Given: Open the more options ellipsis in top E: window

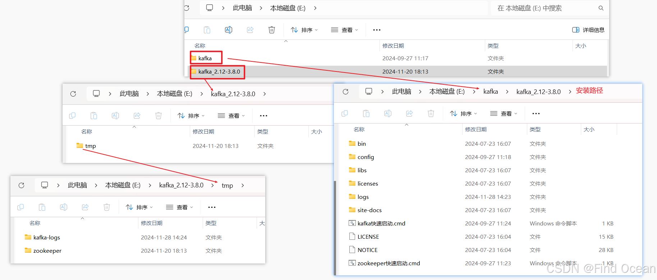Looking at the screenshot, I should (x=377, y=30).
